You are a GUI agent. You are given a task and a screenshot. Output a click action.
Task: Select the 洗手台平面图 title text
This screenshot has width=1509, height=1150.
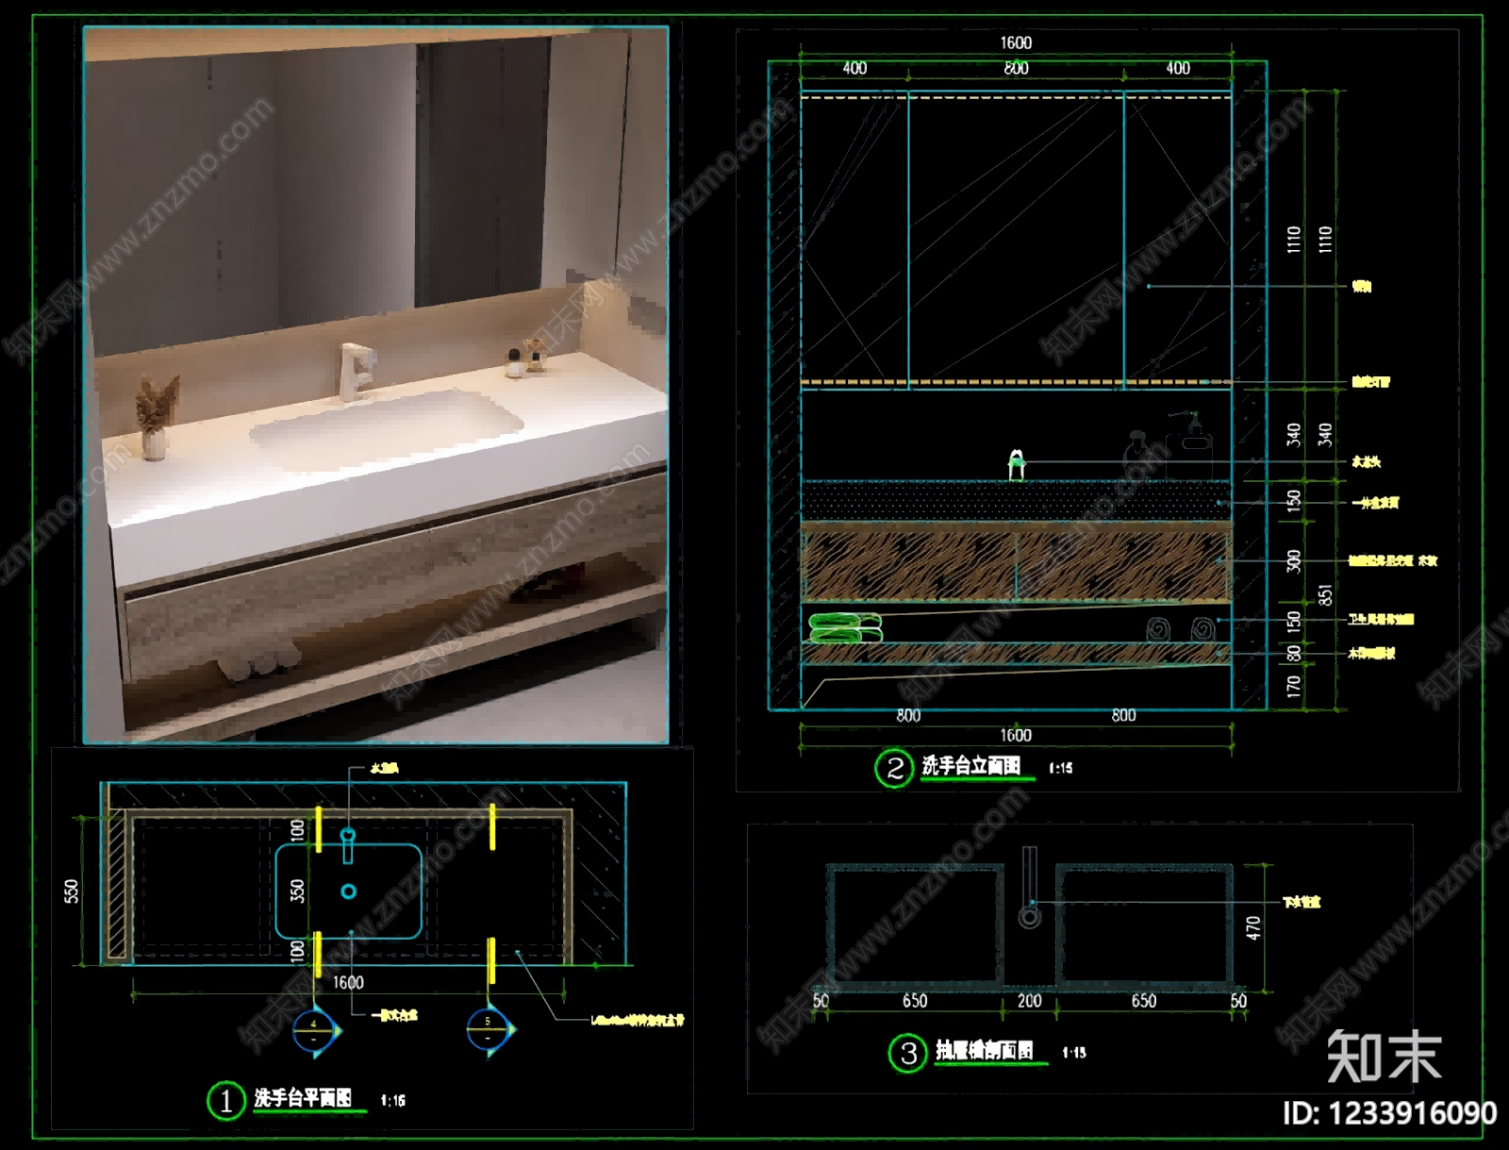[303, 1097]
